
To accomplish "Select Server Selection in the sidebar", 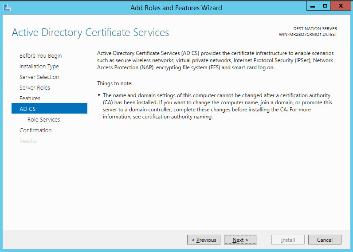I will tap(39, 77).
